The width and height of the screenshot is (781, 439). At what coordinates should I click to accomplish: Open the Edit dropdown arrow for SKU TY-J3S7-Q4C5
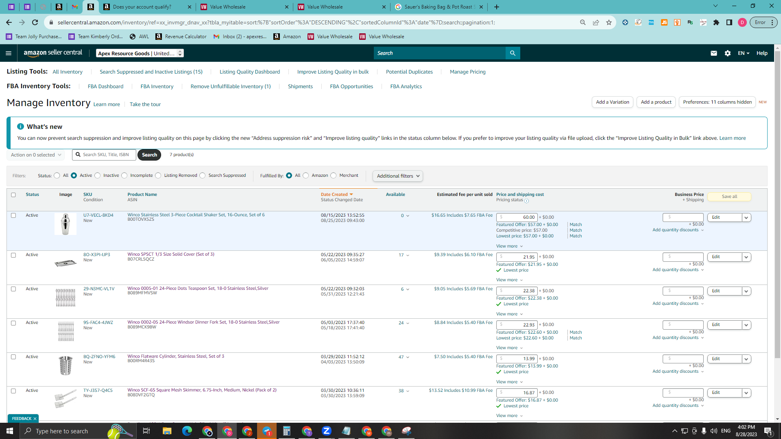[746, 393]
